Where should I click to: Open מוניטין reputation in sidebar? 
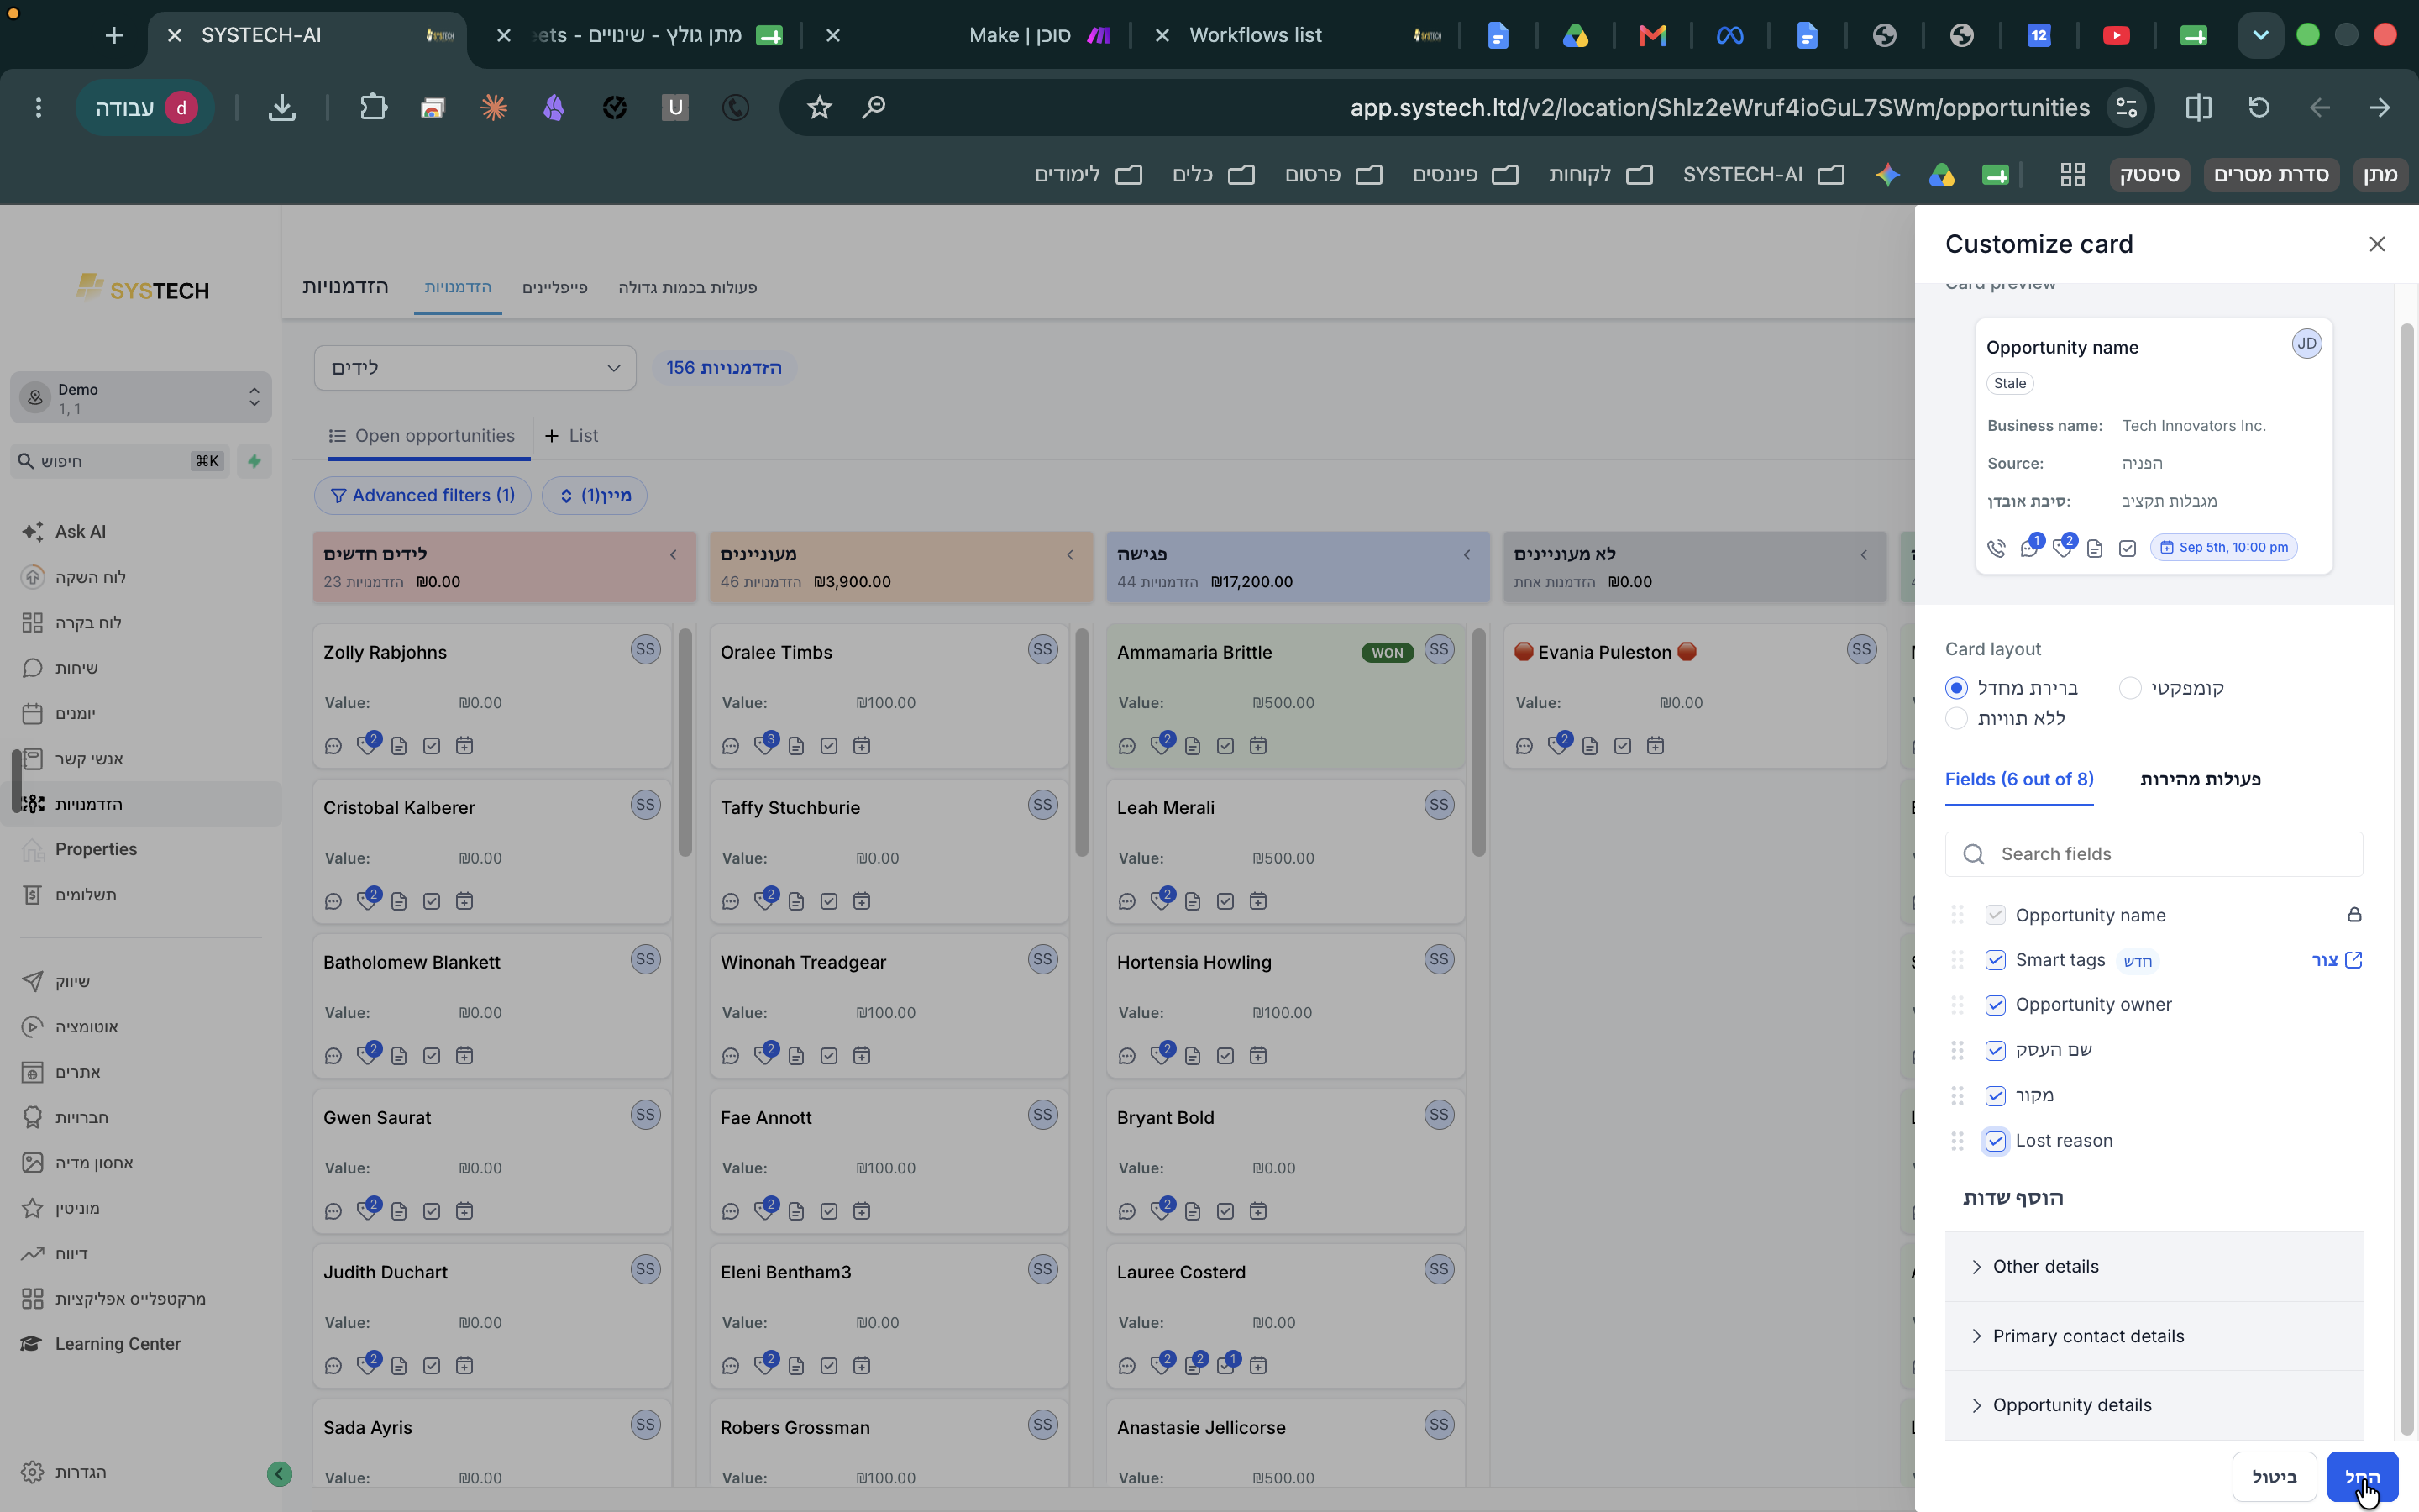(x=61, y=1208)
